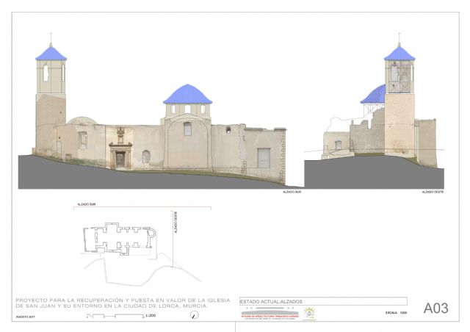Image resolution: width=470 pixels, height=332 pixels.
Task: Click the A03 sheet number
Action: coord(435,308)
